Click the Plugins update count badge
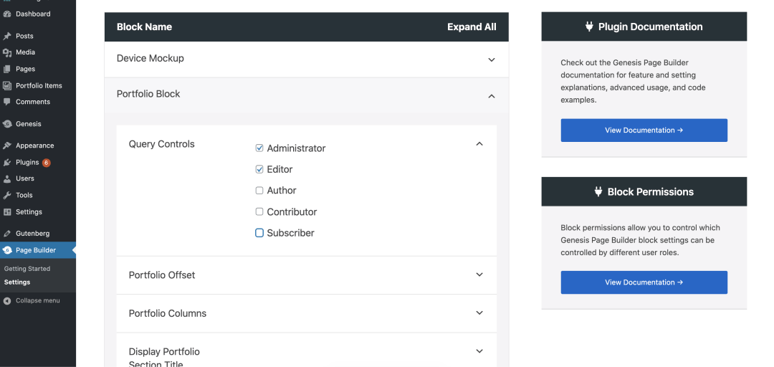Viewport: 774px width, 367px height. [46, 163]
